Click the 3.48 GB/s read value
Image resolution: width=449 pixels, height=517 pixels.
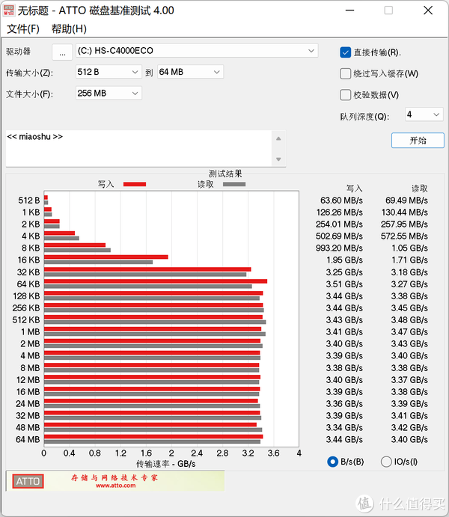[409, 319]
